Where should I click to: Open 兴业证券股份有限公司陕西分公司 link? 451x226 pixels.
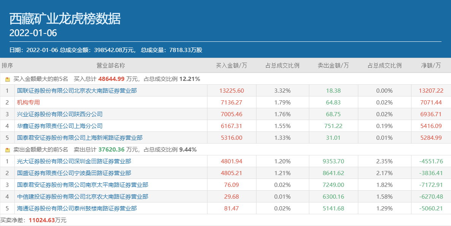(60, 114)
